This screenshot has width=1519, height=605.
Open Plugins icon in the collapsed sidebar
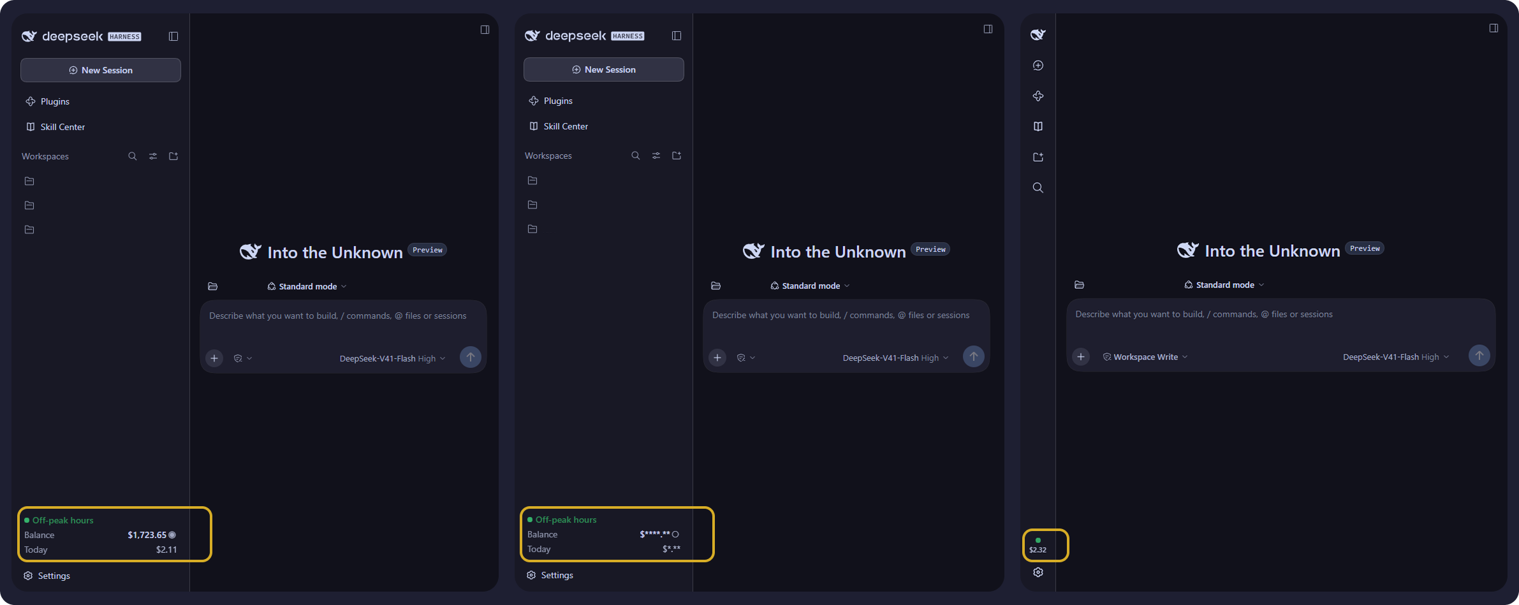(x=1038, y=96)
